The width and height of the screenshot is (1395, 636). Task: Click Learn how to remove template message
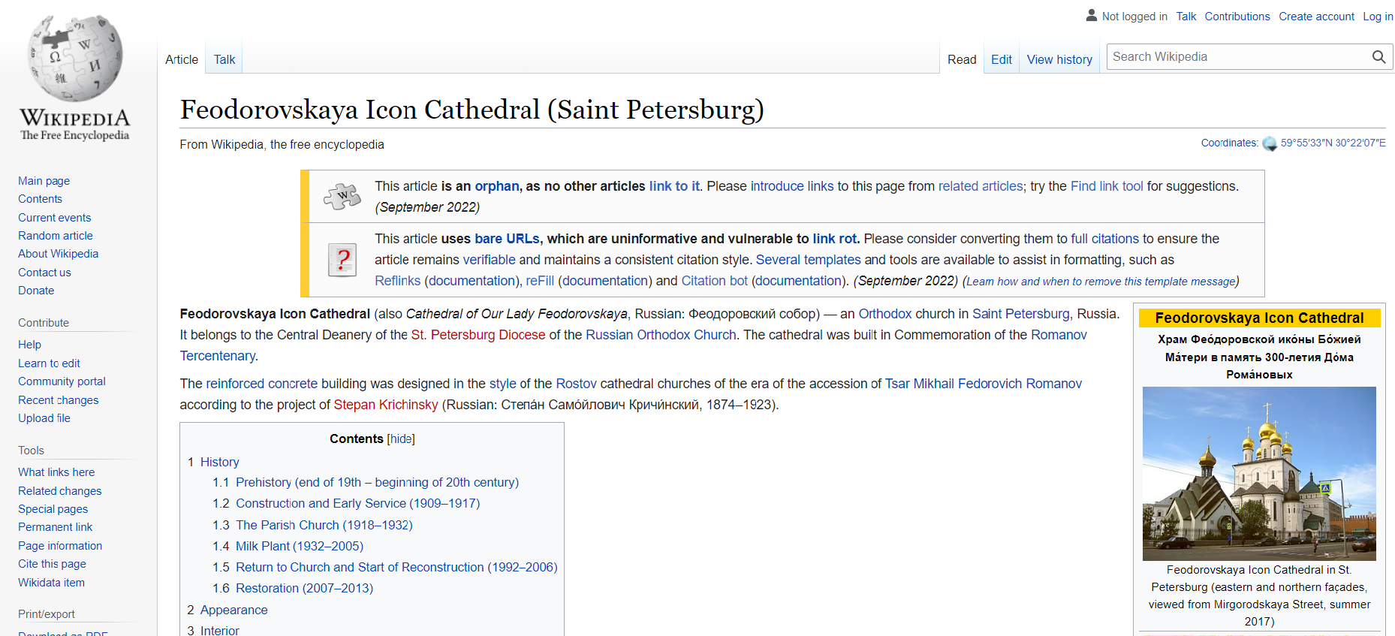click(1101, 282)
